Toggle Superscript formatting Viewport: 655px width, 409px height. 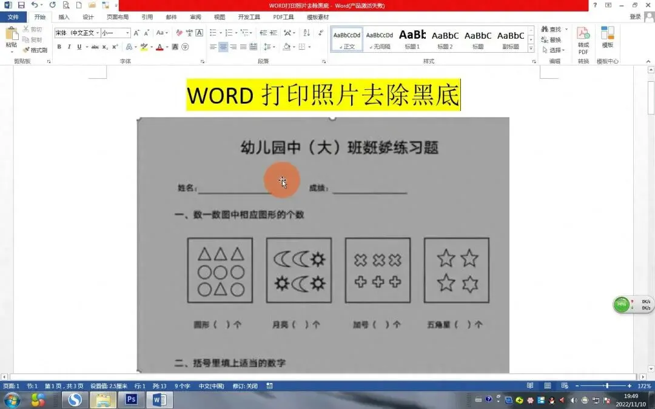click(x=115, y=47)
